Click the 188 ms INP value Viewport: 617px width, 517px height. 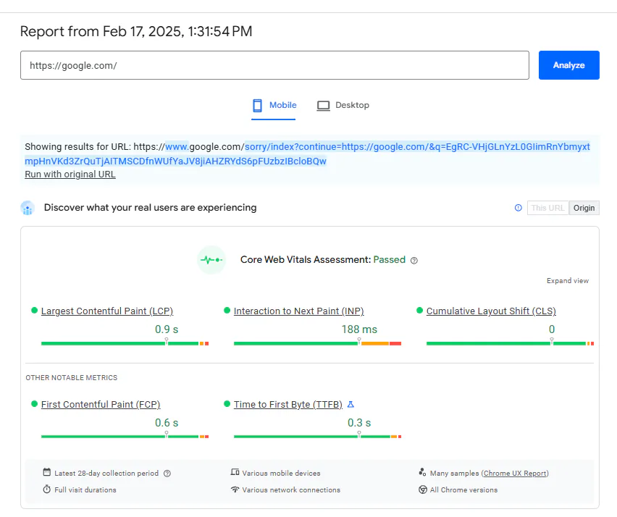point(359,329)
